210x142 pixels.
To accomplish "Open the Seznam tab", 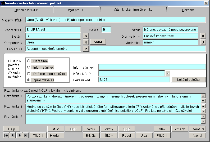I will 188,10.
